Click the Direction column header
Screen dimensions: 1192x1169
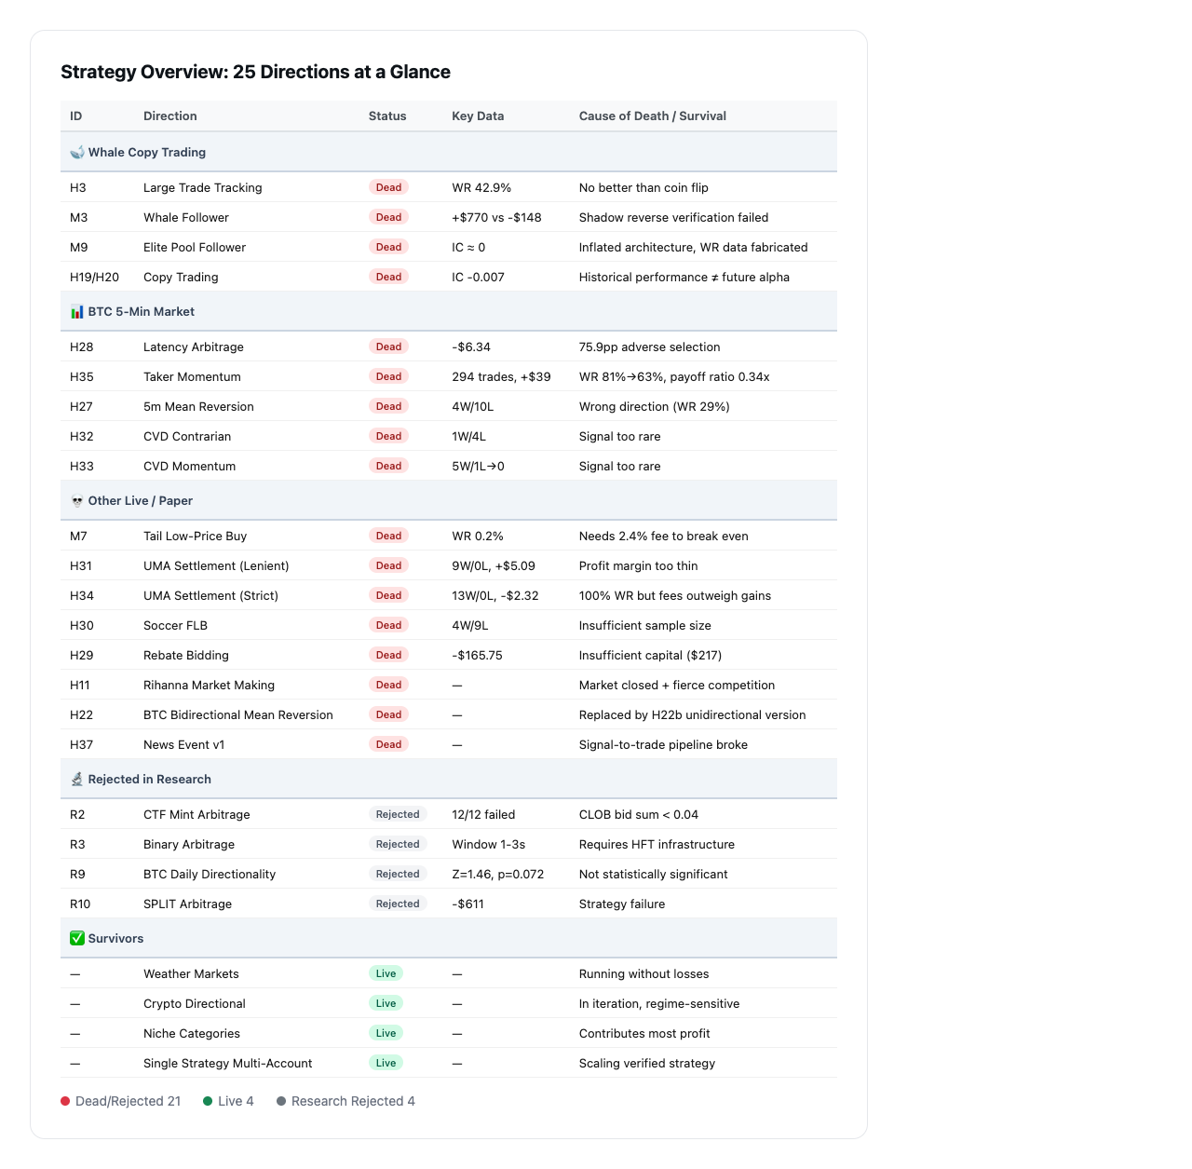coord(170,116)
